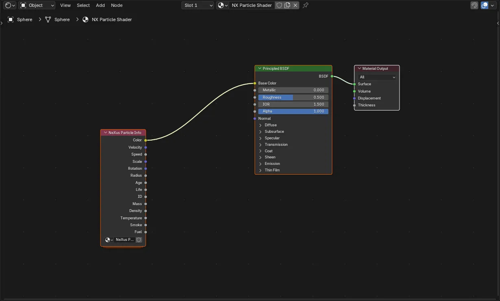500x301 pixels.
Task: Click the Surface input socket
Action: click(354, 84)
